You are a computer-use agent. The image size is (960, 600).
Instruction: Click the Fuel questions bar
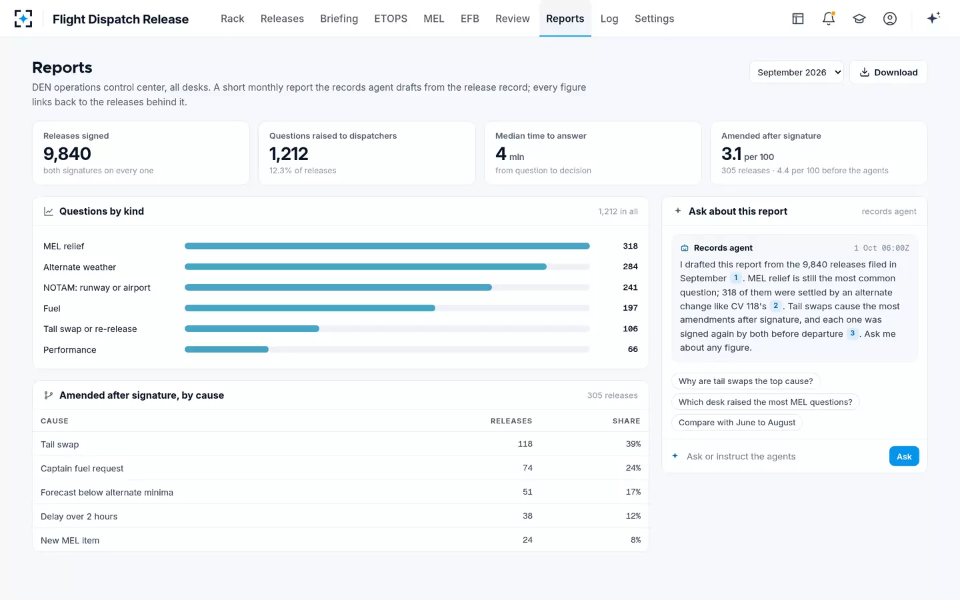[387, 308]
